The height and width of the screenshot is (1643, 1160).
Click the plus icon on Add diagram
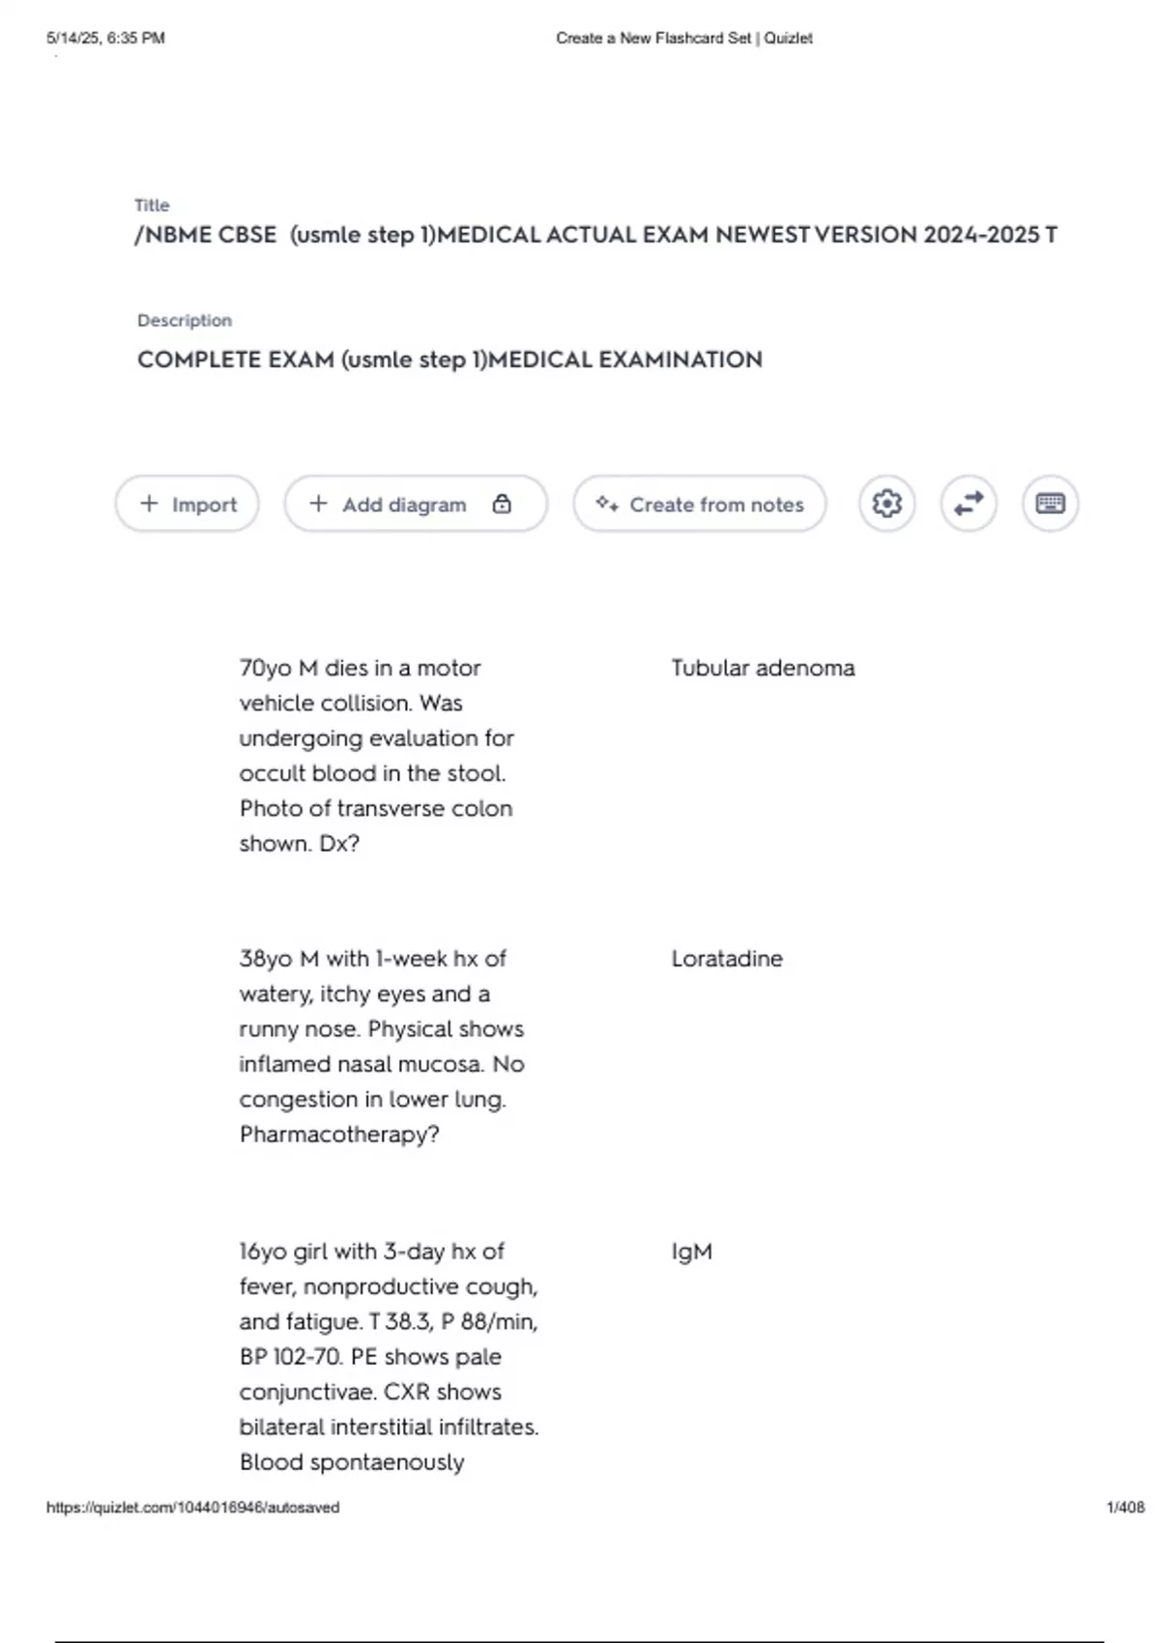318,504
